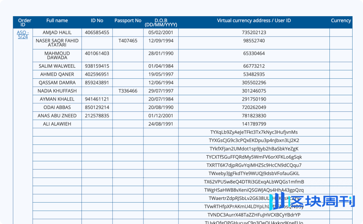Image resolution: width=363 pixels, height=224 pixels.
Task: Click user ID 781823830
Action: (254, 116)
